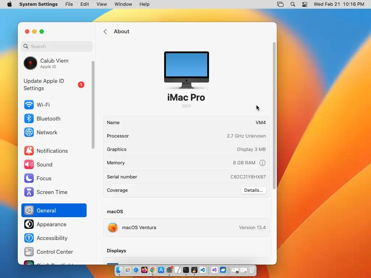This screenshot has width=371, height=278.
Task: Click the Memory info icon
Action: click(x=262, y=163)
